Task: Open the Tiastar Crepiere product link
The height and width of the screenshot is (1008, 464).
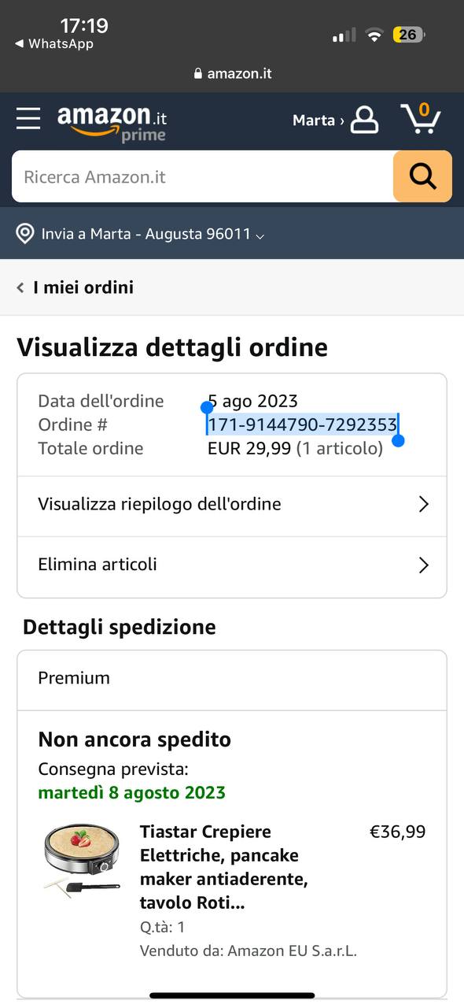Action: point(224,867)
